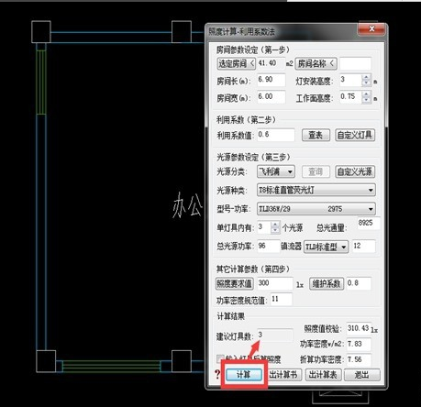The image size is (421, 407).
Task: Click the 总光源功率 field showing 96
Action: click(269, 246)
